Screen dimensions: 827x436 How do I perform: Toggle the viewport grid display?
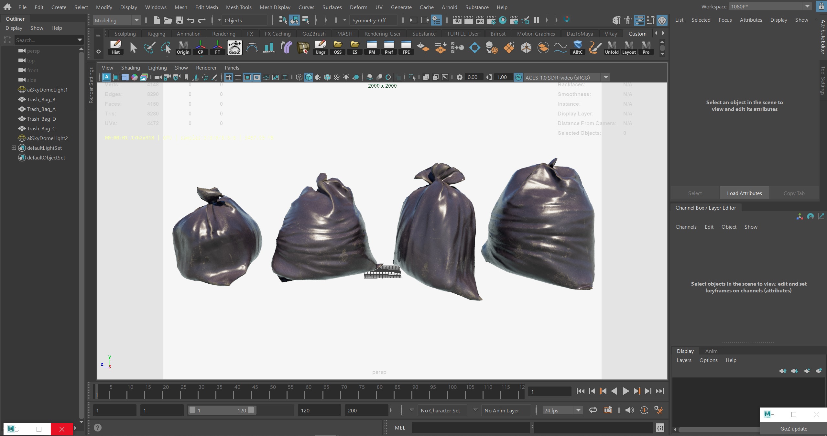(x=229, y=77)
